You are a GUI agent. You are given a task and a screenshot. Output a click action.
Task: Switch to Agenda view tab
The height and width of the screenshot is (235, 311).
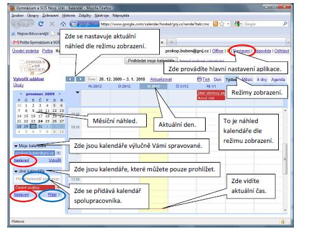pyautogui.click(x=278, y=80)
